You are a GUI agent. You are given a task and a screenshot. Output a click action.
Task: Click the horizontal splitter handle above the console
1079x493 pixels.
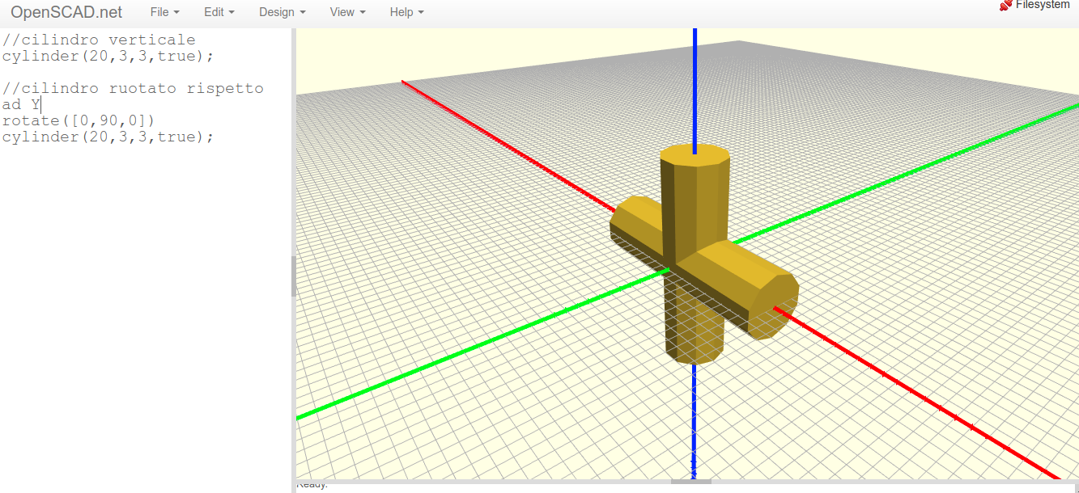point(691,482)
